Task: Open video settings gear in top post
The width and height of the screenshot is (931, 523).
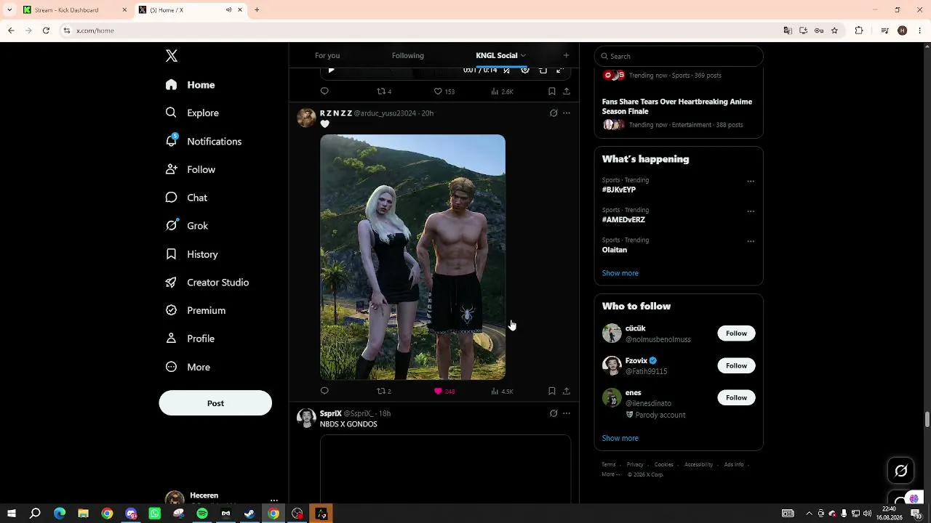Action: pos(525,70)
